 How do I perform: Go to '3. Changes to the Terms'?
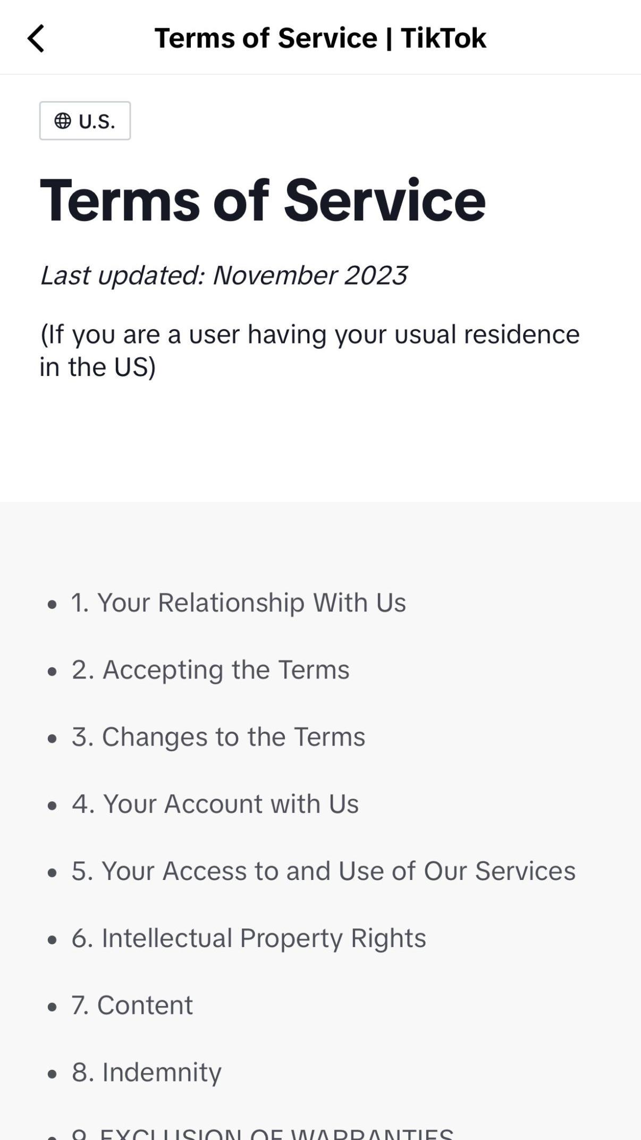pos(218,737)
